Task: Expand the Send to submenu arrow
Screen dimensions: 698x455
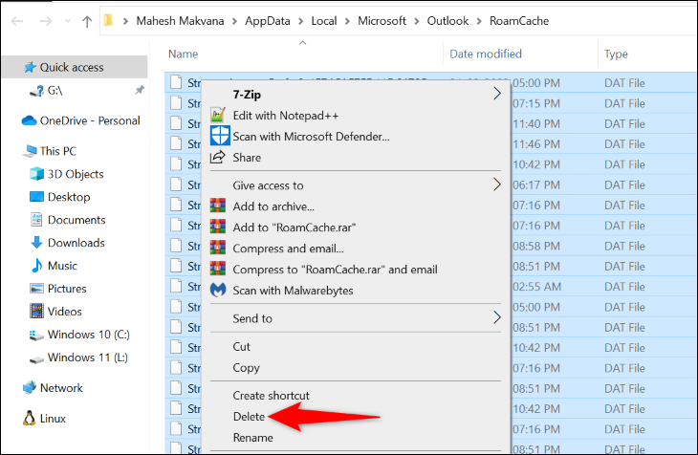Action: coord(497,317)
